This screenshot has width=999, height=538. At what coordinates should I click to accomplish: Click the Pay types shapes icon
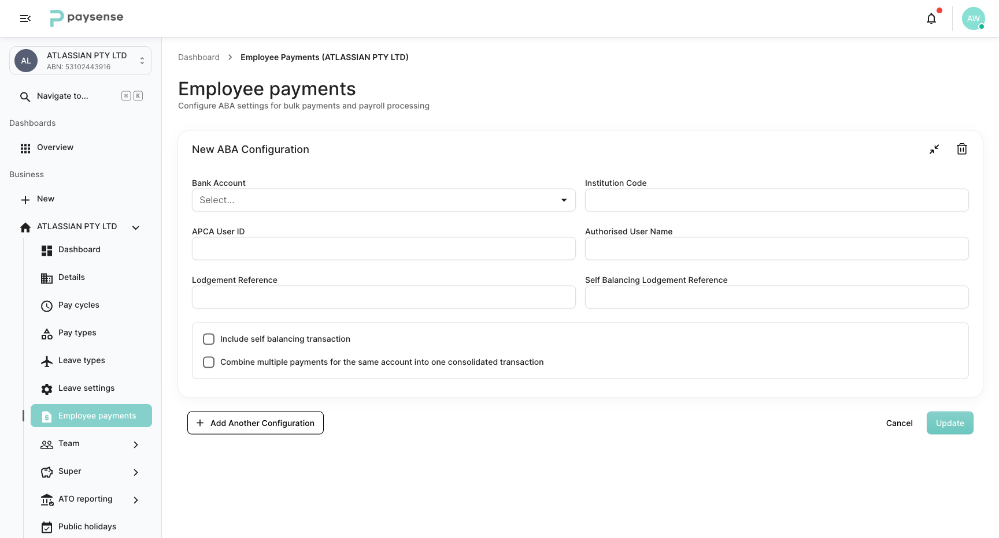click(47, 334)
